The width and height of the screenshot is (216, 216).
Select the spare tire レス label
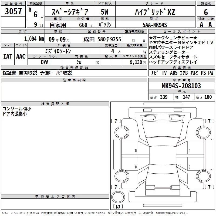click(118, 207)
